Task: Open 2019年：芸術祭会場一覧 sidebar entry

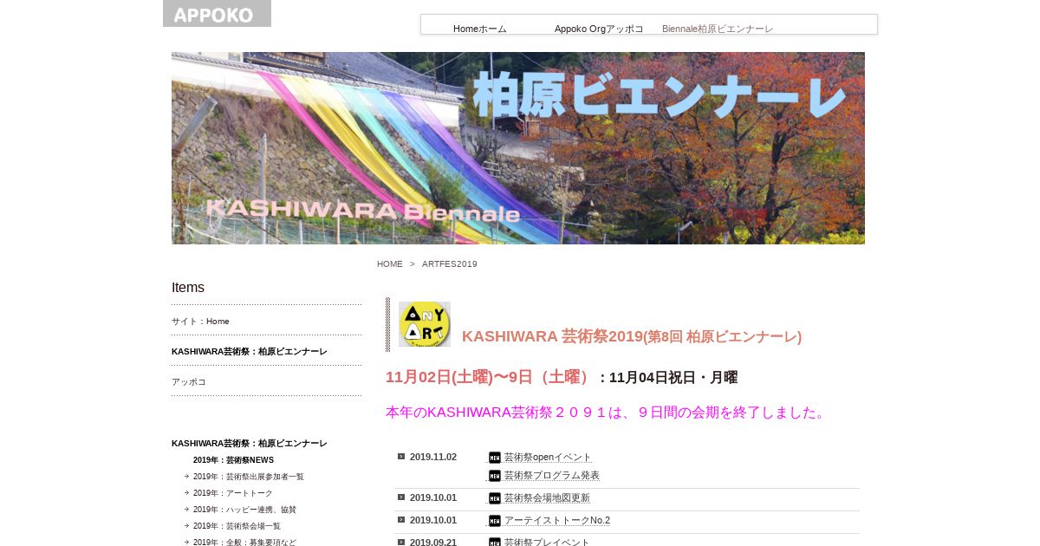Action: (x=237, y=526)
